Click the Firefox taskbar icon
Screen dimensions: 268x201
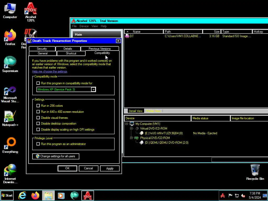(35, 196)
